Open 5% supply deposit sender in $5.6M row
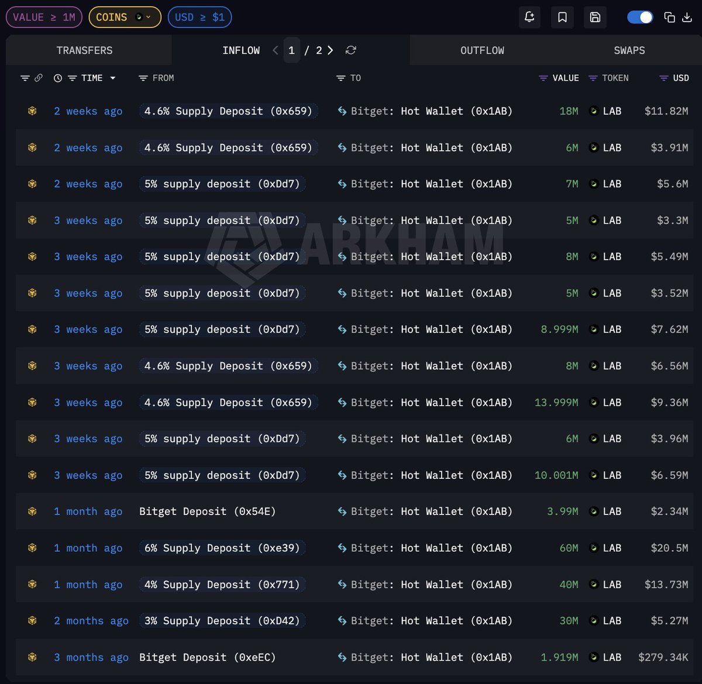702x684 pixels. [222, 184]
